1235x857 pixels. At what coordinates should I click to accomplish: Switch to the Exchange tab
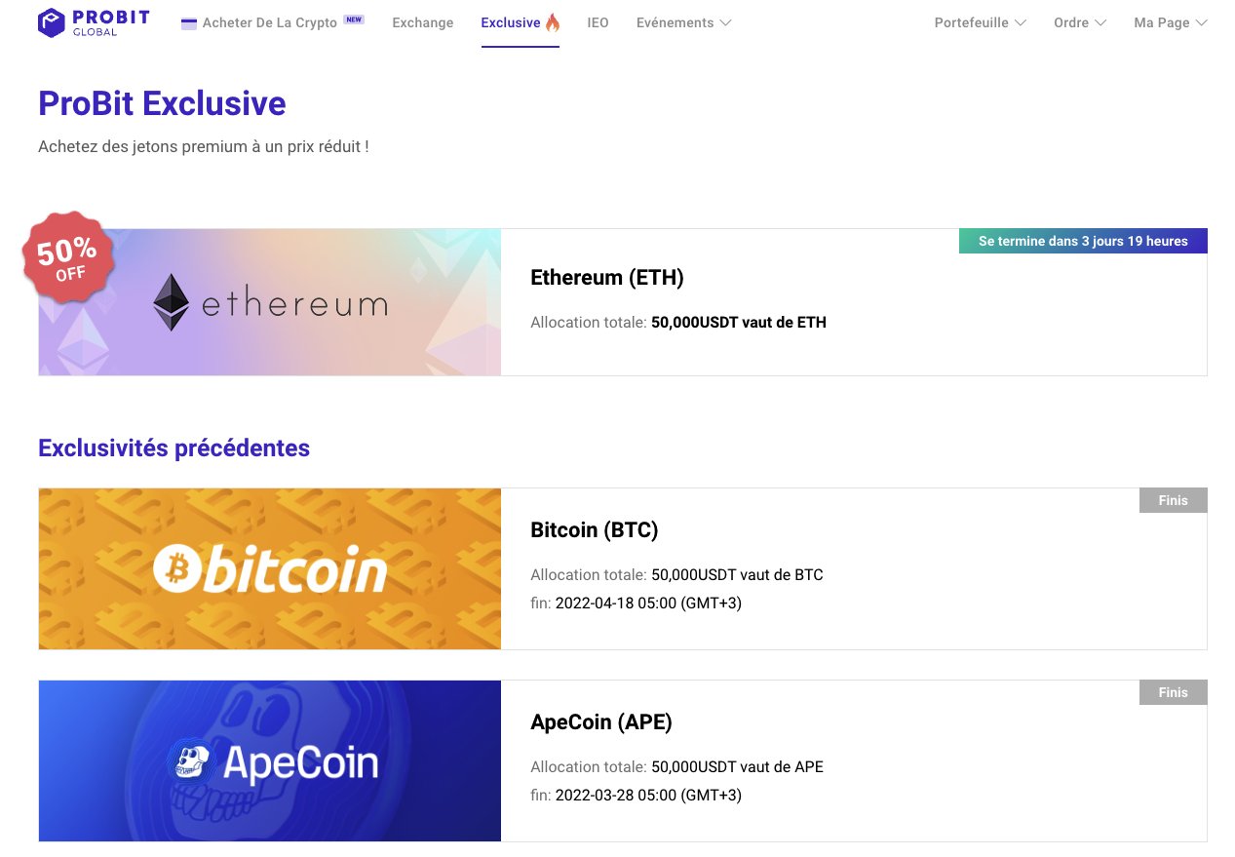click(422, 21)
